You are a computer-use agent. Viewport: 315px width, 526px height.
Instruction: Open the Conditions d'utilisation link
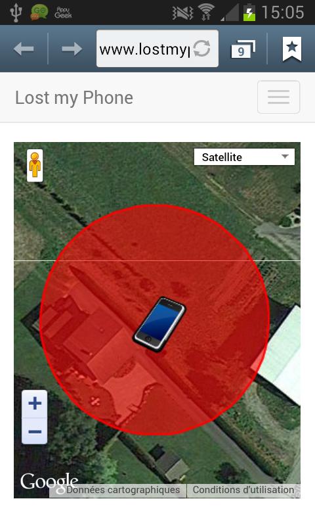coord(243,490)
